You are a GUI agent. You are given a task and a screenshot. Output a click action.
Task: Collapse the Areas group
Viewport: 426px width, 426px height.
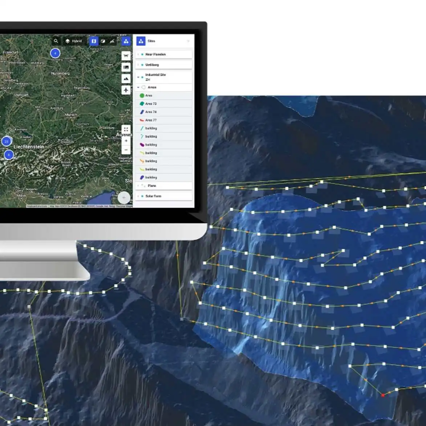pos(138,88)
